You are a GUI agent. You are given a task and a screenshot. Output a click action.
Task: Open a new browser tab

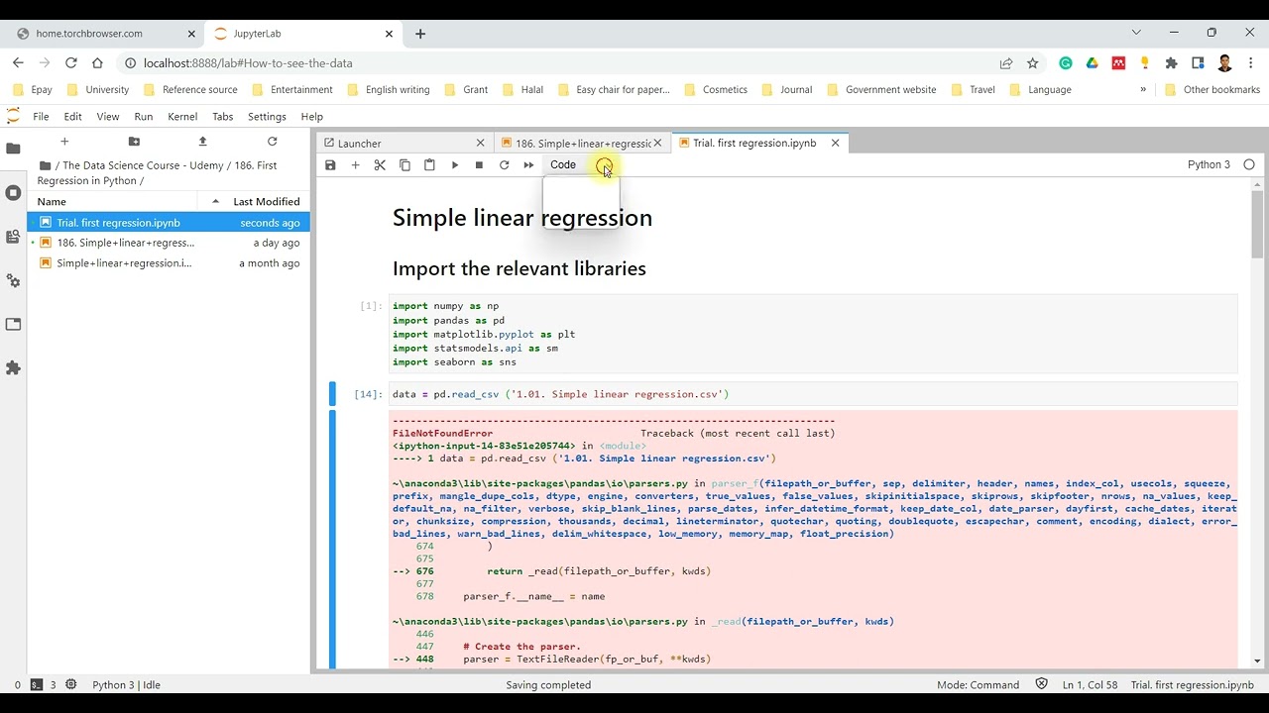420,34
